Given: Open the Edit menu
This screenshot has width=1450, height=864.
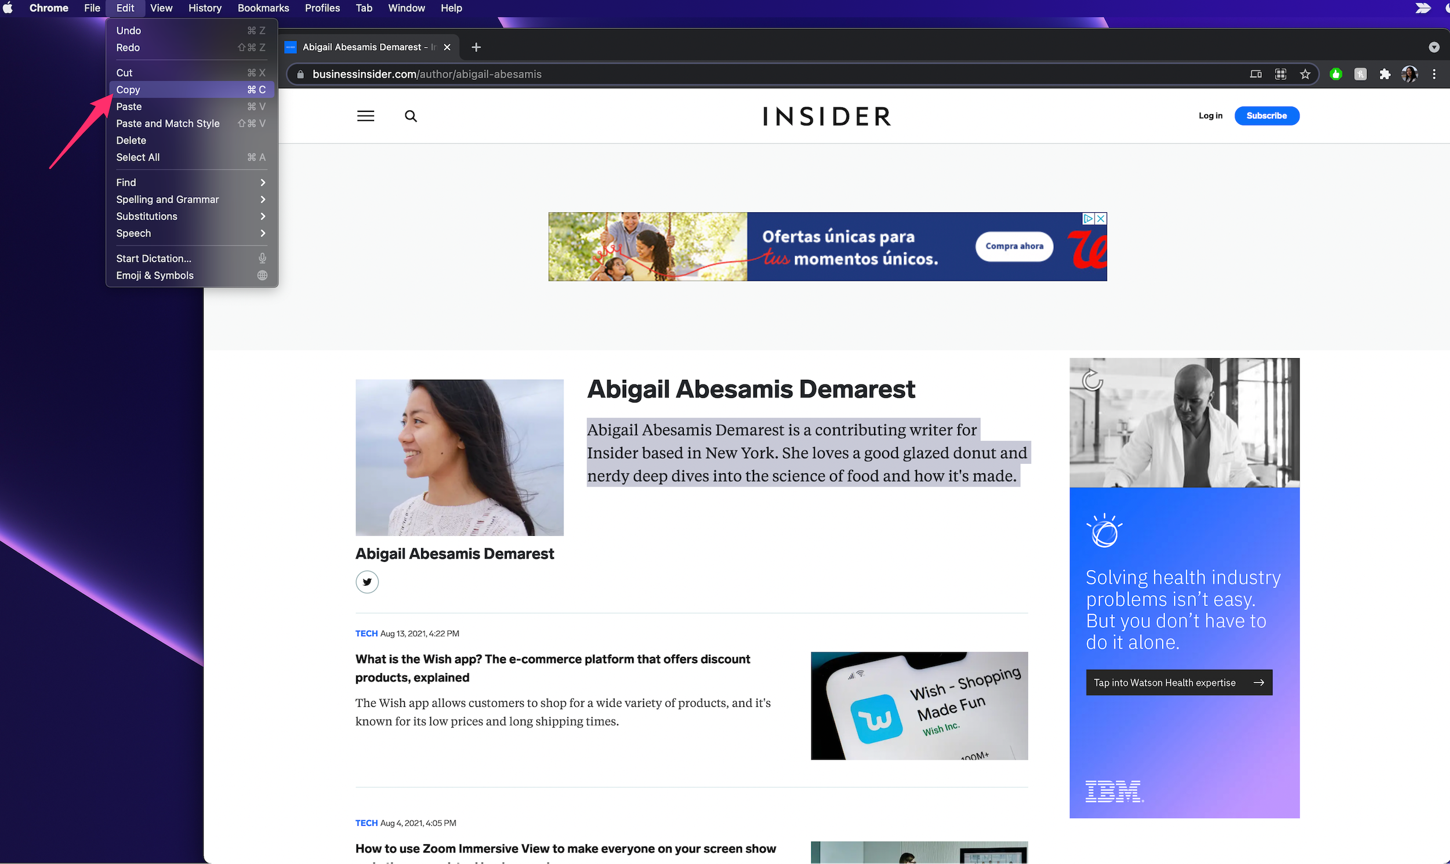Looking at the screenshot, I should pyautogui.click(x=122, y=8).
